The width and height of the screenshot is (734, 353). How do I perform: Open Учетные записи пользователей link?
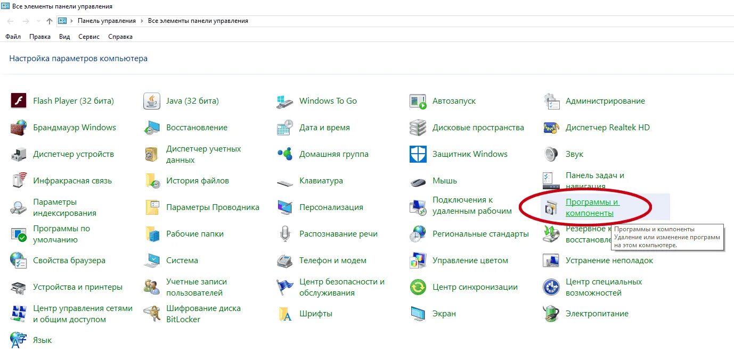pyautogui.click(x=197, y=287)
